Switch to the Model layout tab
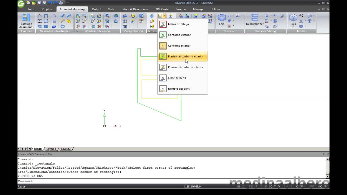The height and width of the screenshot is (195, 347). (x=38, y=149)
